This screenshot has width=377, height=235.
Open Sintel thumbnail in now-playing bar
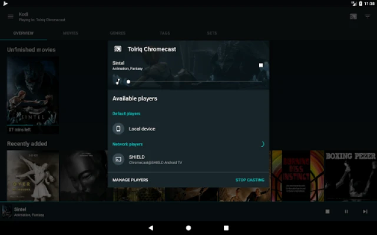pos(6,211)
